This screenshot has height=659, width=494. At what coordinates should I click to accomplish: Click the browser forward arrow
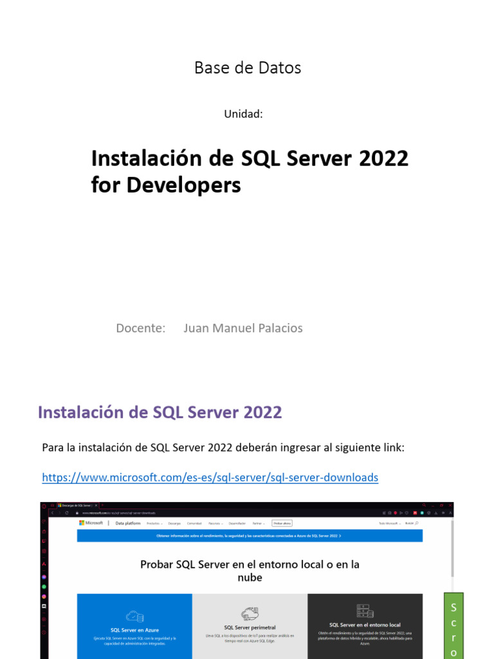tap(59, 513)
